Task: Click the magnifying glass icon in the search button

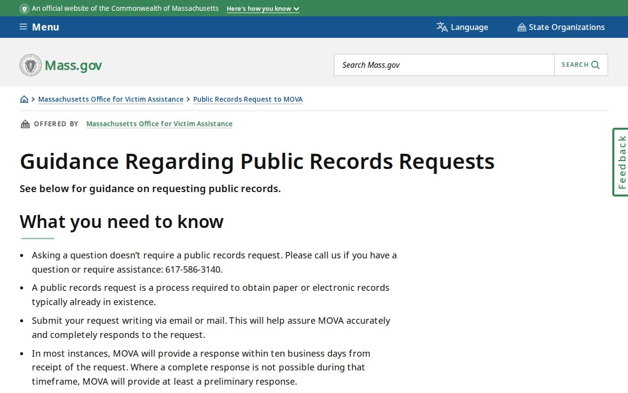Action: pos(595,65)
